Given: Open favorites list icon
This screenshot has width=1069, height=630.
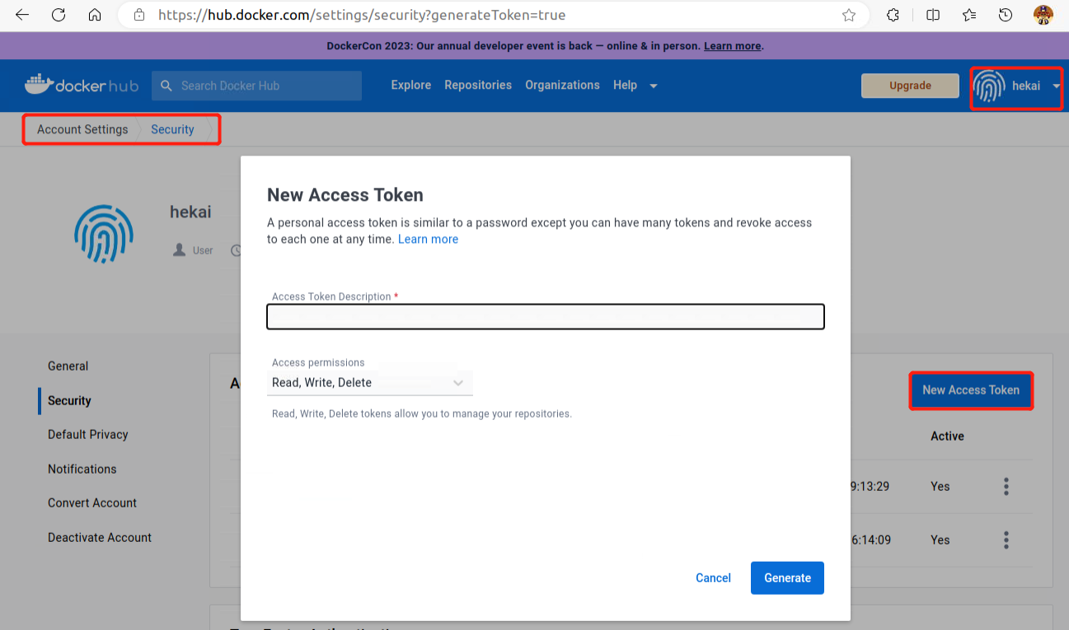Looking at the screenshot, I should click(x=969, y=15).
